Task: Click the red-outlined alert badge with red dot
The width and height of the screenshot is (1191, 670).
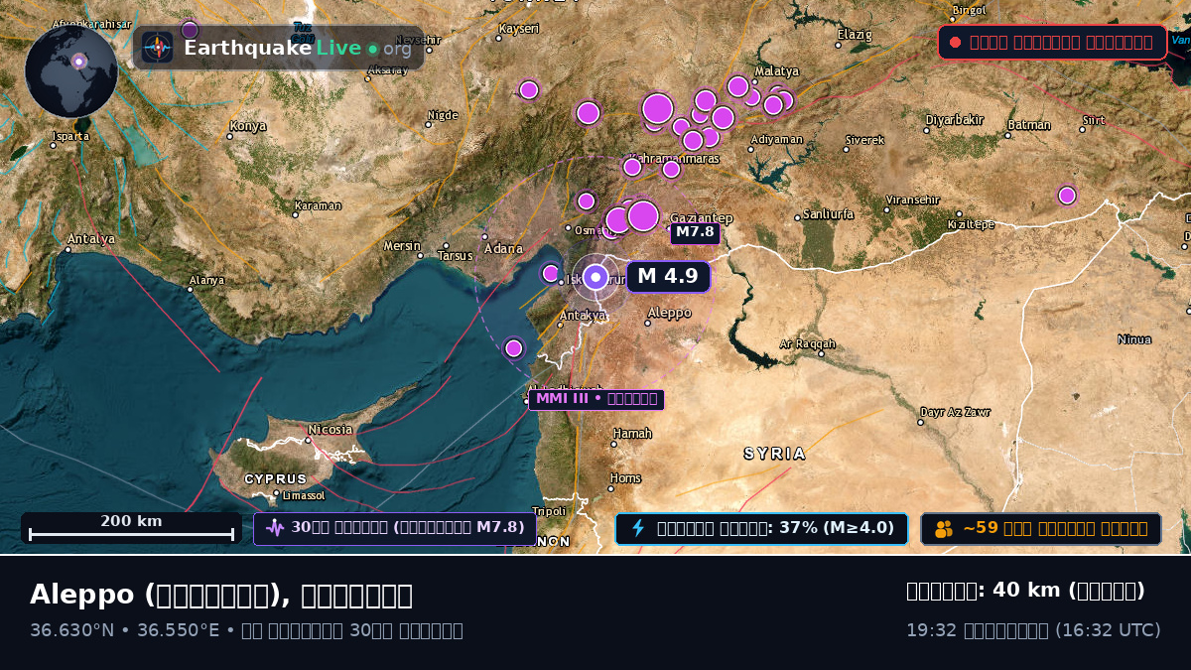Action: click(1052, 43)
